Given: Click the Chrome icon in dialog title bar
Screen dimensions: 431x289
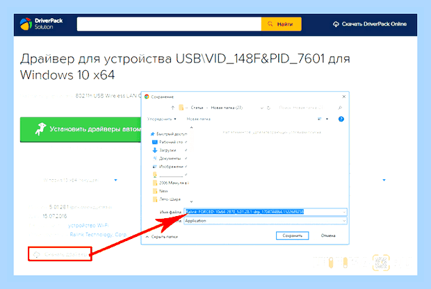Looking at the screenshot, I should point(147,97).
